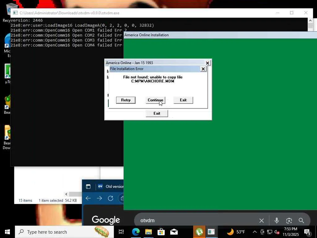Open notification center icon
317x238 pixels.
coord(307,232)
